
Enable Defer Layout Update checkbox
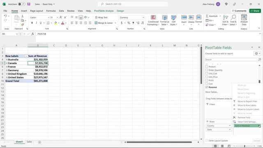point(207,141)
